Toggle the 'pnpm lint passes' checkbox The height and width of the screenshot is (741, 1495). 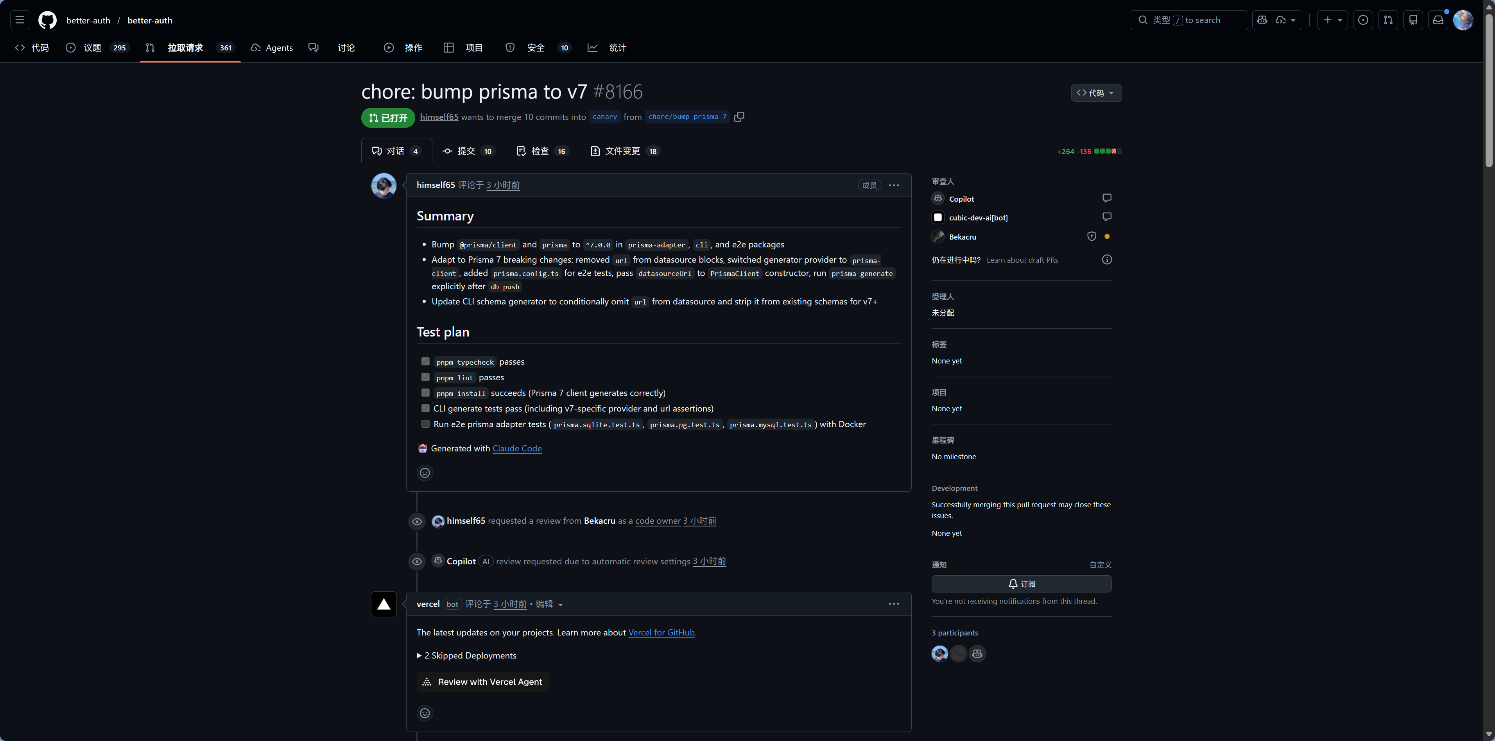click(425, 377)
